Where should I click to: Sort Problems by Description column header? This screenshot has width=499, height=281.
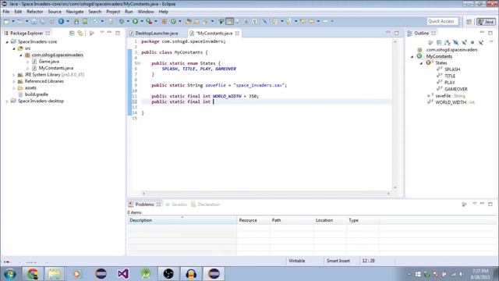coord(182,220)
